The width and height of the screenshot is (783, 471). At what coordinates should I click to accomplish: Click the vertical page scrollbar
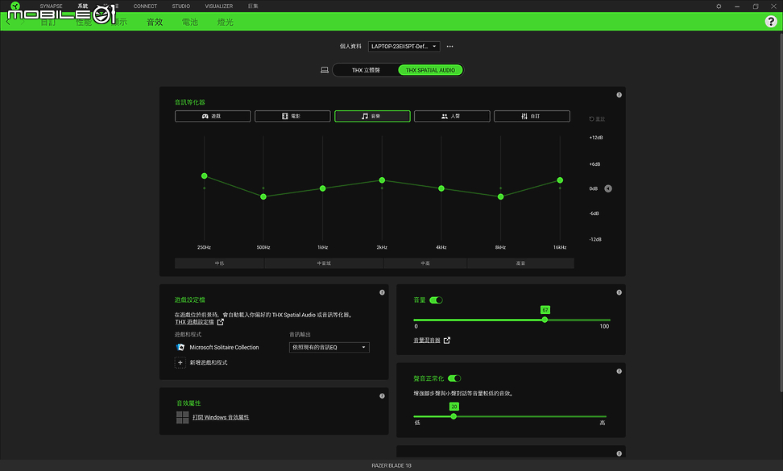coord(781,212)
